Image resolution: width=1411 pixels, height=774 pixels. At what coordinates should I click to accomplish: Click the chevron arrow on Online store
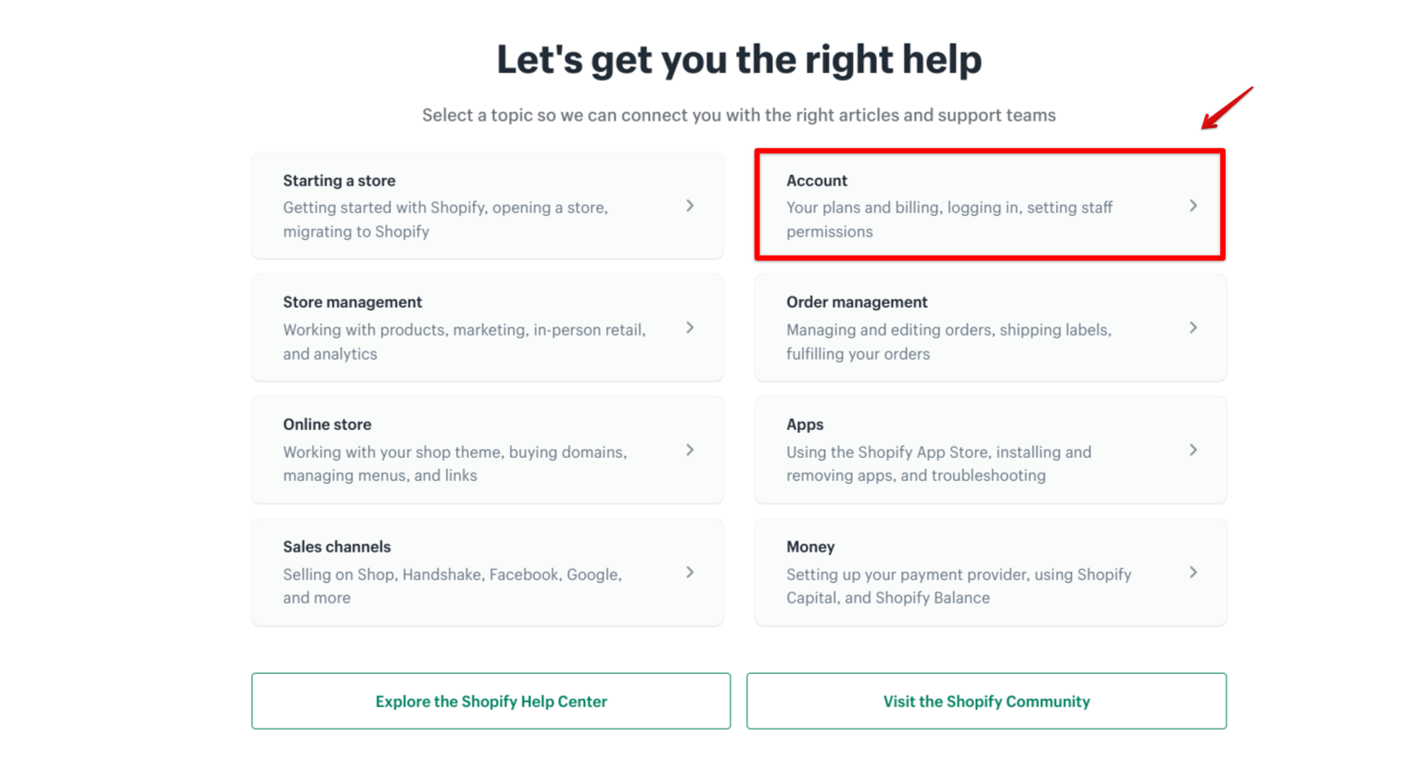pyautogui.click(x=690, y=450)
